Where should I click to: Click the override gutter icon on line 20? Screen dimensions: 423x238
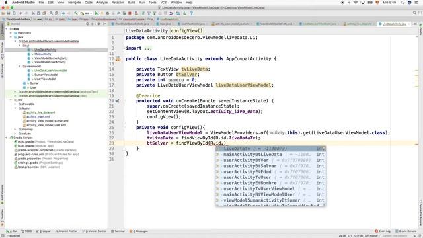(x=117, y=101)
